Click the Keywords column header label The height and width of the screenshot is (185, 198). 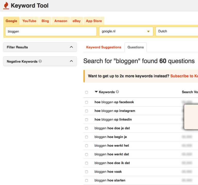coord(107,92)
